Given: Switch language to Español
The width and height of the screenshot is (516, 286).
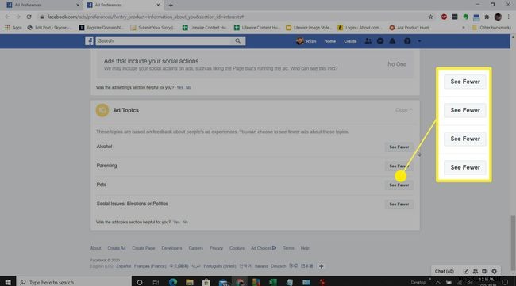Looking at the screenshot, I should (x=123, y=266).
